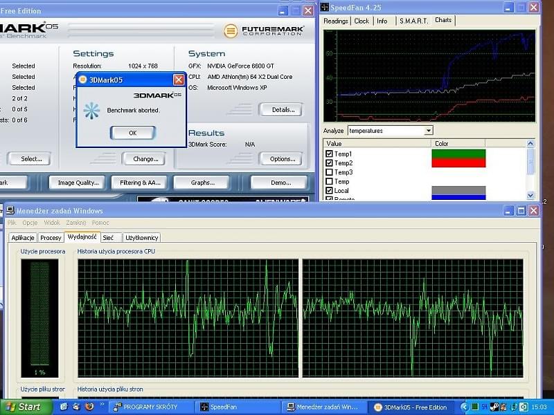The height and width of the screenshot is (415, 554).
Task: Expand hidden system tray icons arrow
Action: 465,407
